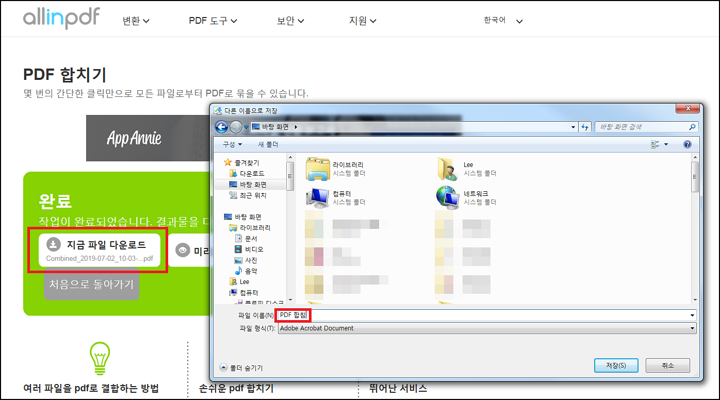This screenshot has width=720, height=400.
Task: Click 처음으로 돌아가기 button
Action: 91,284
